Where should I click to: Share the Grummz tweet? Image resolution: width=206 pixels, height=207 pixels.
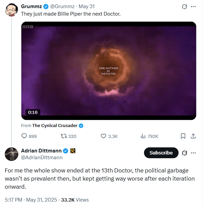pyautogui.click(x=193, y=136)
